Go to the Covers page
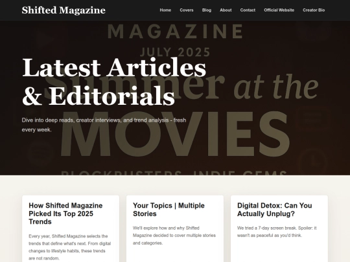Image resolution: width=350 pixels, height=262 pixels. pos(187,10)
